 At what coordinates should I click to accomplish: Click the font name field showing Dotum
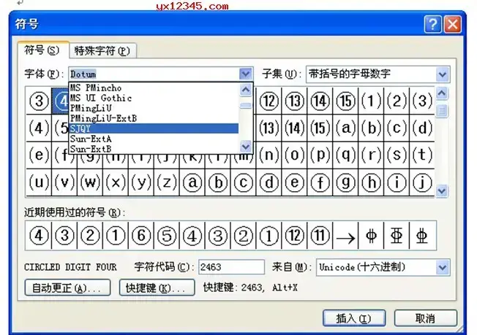(154, 74)
